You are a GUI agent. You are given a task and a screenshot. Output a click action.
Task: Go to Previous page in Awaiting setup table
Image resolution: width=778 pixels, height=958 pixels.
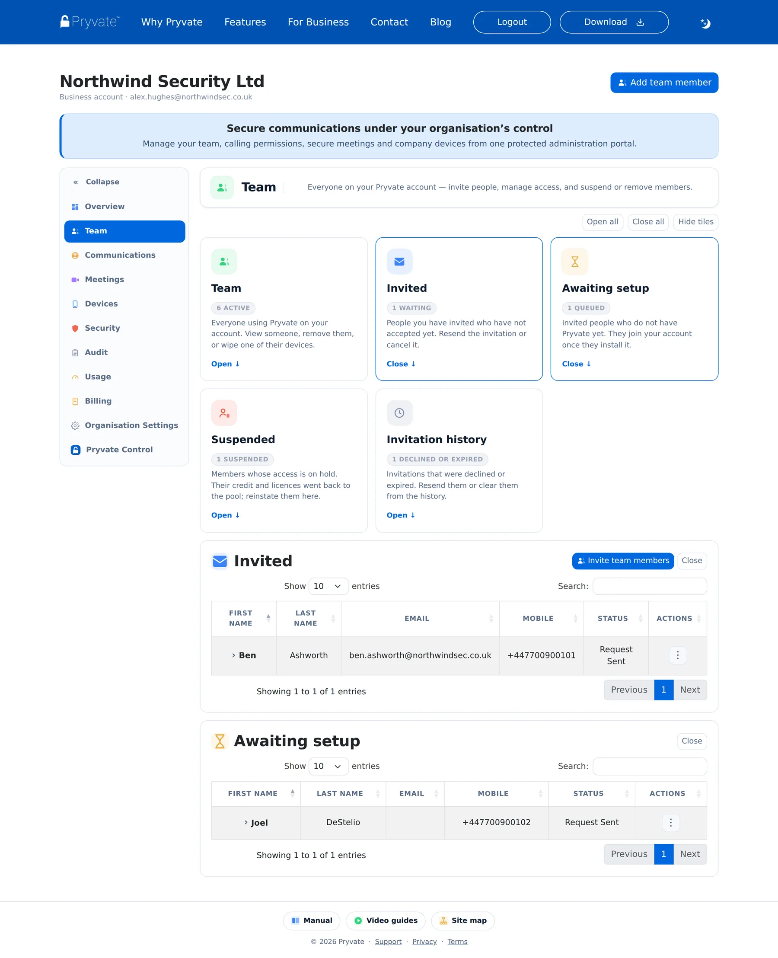[629, 854]
